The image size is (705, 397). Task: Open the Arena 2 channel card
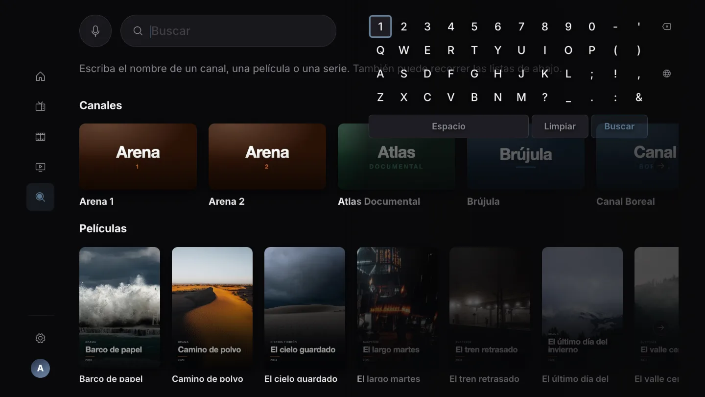267,156
